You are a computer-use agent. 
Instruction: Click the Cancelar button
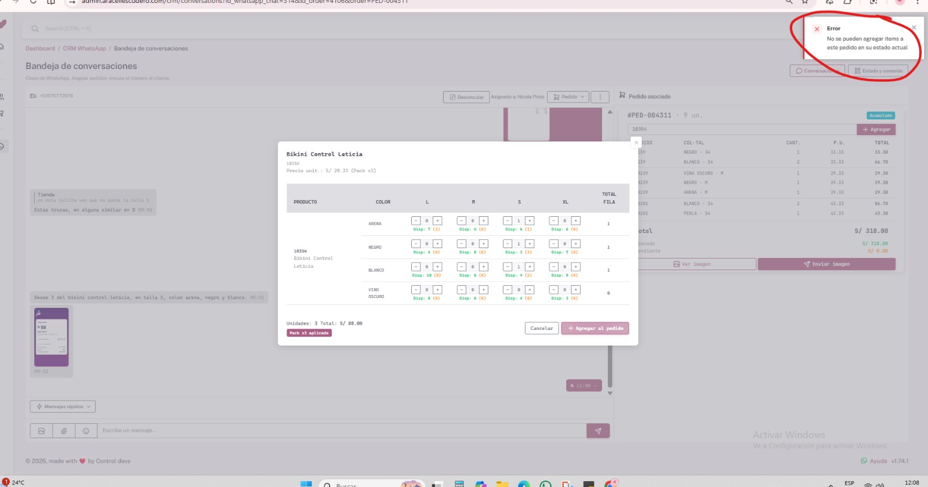pyautogui.click(x=542, y=328)
